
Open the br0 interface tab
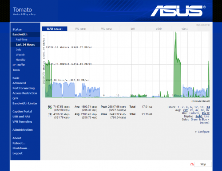coord(133,29)
